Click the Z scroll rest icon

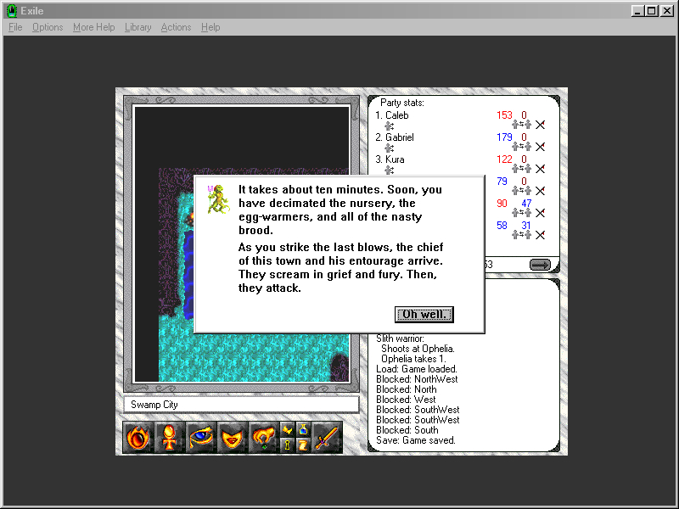click(303, 445)
